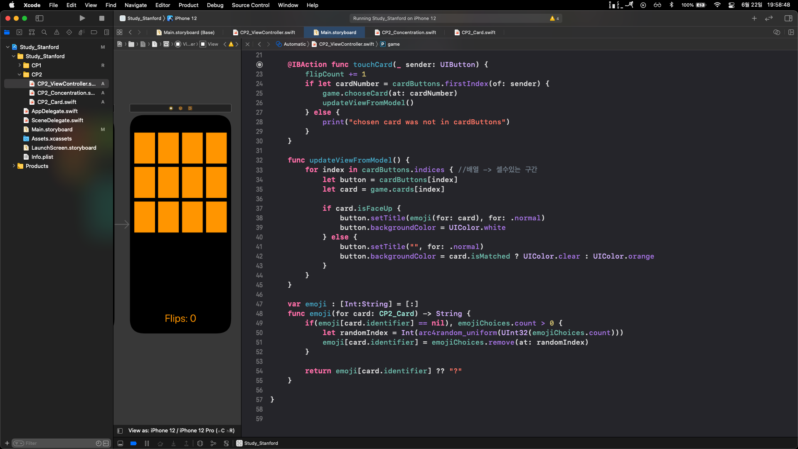The image size is (798, 449).
Task: Click the navigator Filter field
Action: [x=58, y=444]
